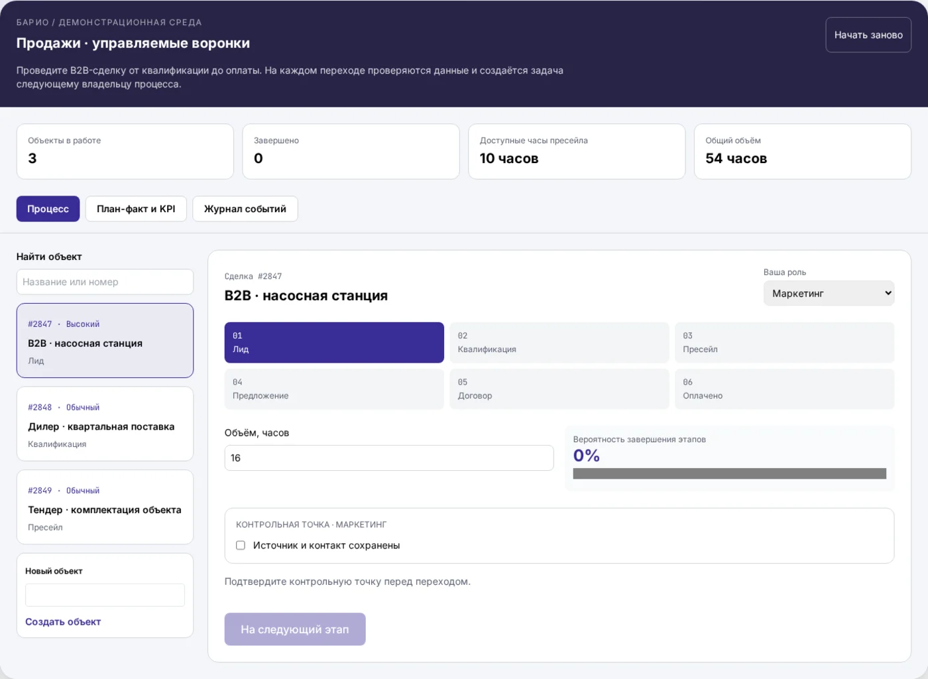928x679 pixels.
Task: Click the 'Продажи · управляемые воронки' heading
Action: (x=133, y=43)
